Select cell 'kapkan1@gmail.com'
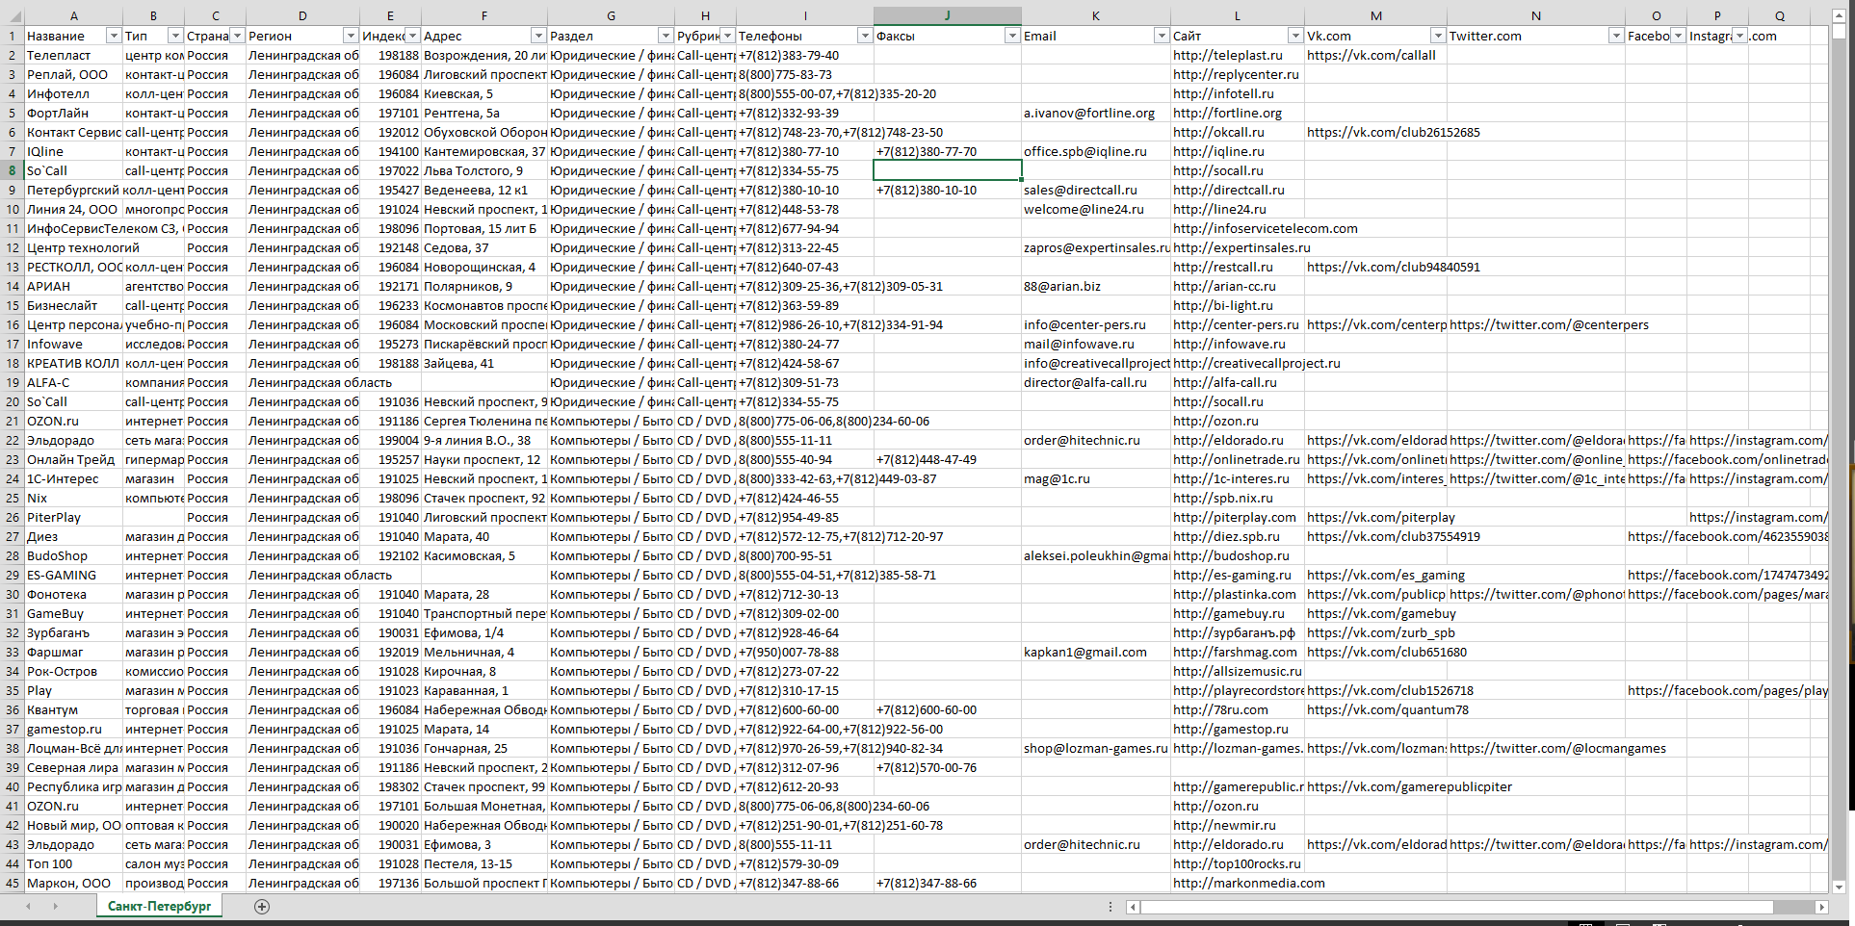This screenshot has width=1855, height=926. [x=1096, y=652]
